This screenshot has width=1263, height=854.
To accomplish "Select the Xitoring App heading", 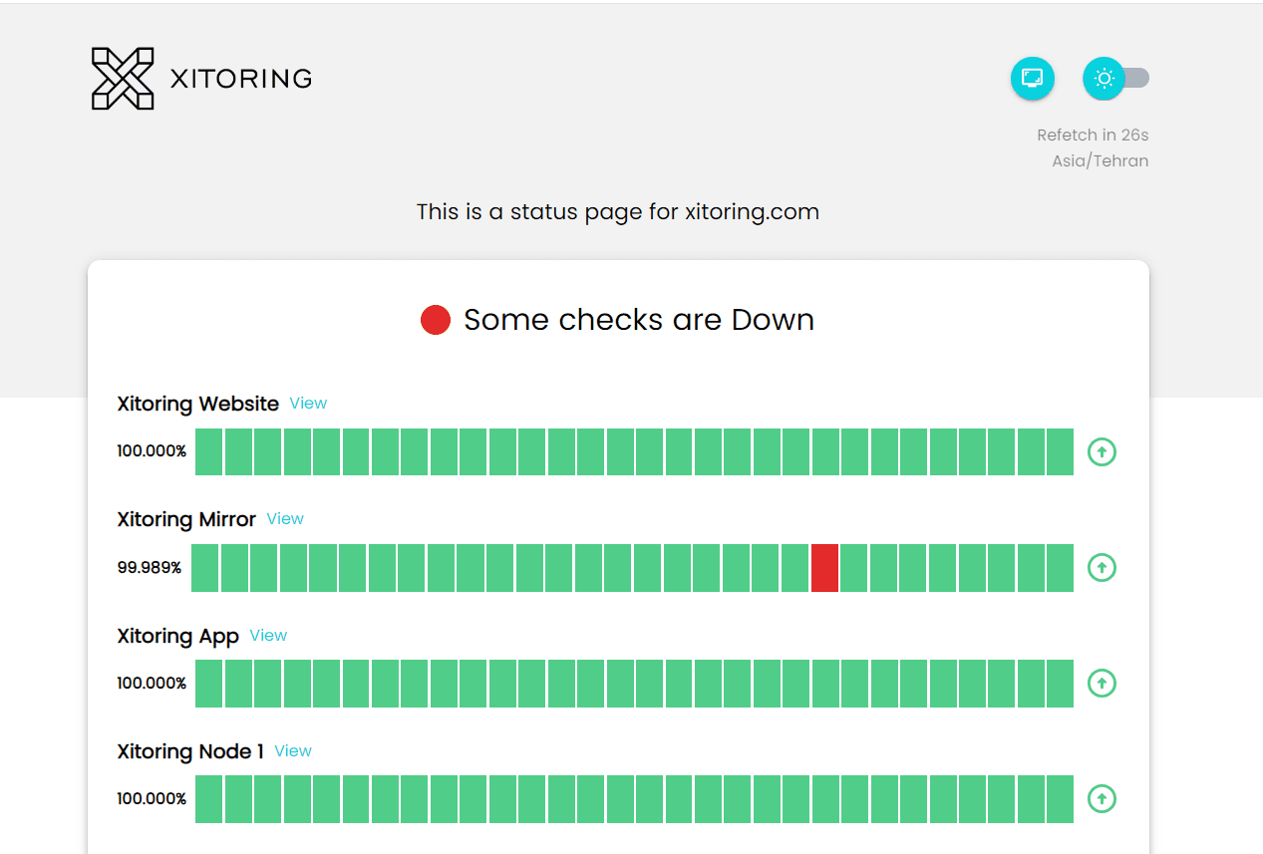I will click(176, 636).
